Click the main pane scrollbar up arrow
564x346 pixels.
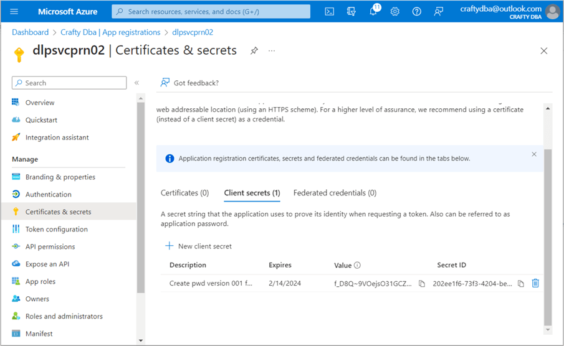pyautogui.click(x=548, y=108)
